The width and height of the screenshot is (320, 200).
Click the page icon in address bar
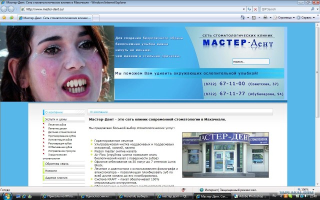click(x=23, y=9)
